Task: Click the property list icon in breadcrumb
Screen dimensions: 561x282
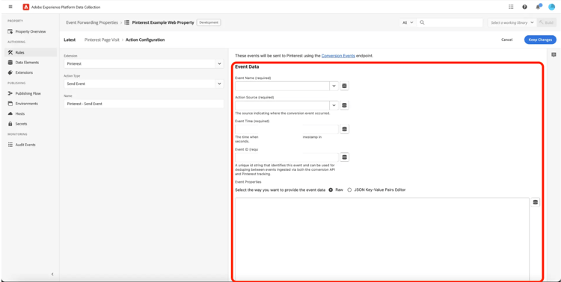Action: 126,22
